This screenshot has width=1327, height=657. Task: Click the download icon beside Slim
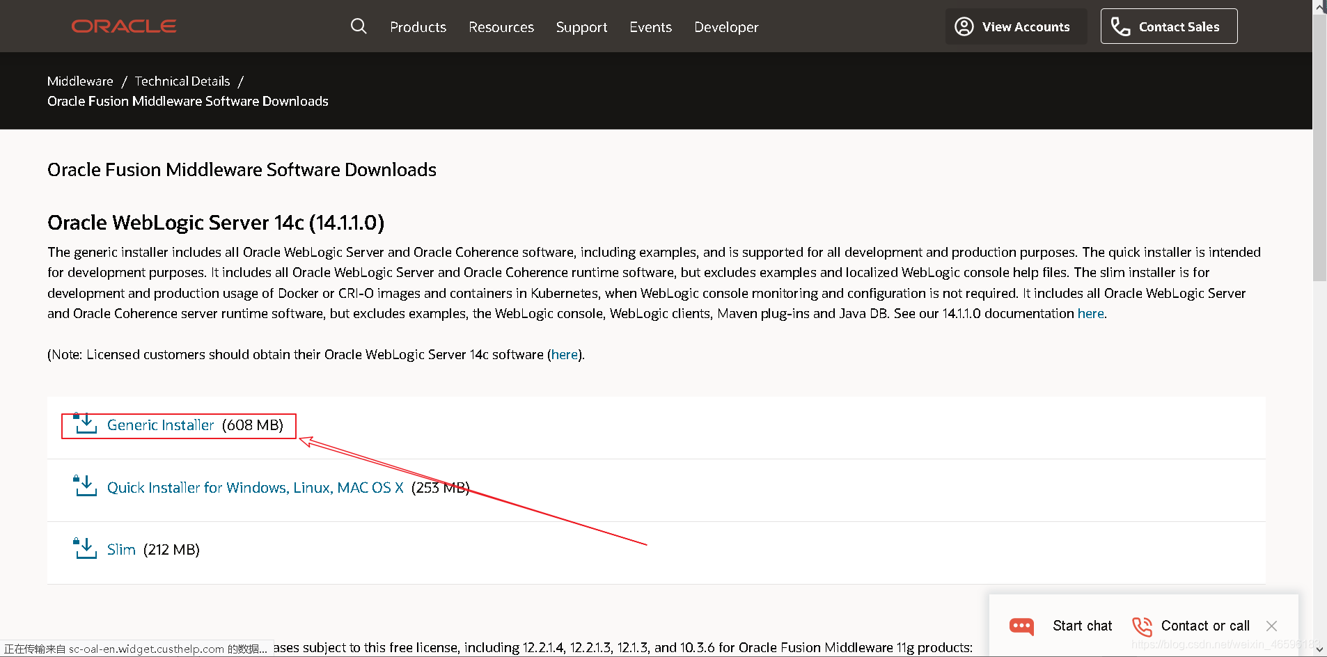(x=86, y=548)
